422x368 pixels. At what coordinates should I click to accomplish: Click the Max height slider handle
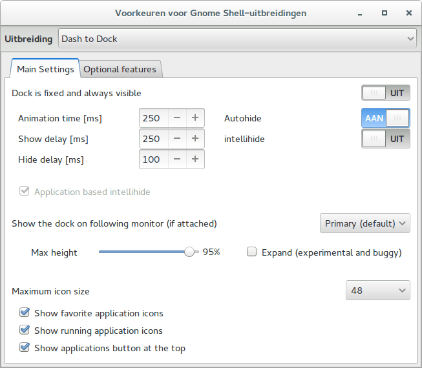189,252
